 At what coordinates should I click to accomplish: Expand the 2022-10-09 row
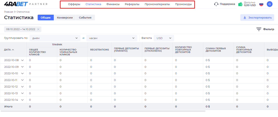pos(22,67)
